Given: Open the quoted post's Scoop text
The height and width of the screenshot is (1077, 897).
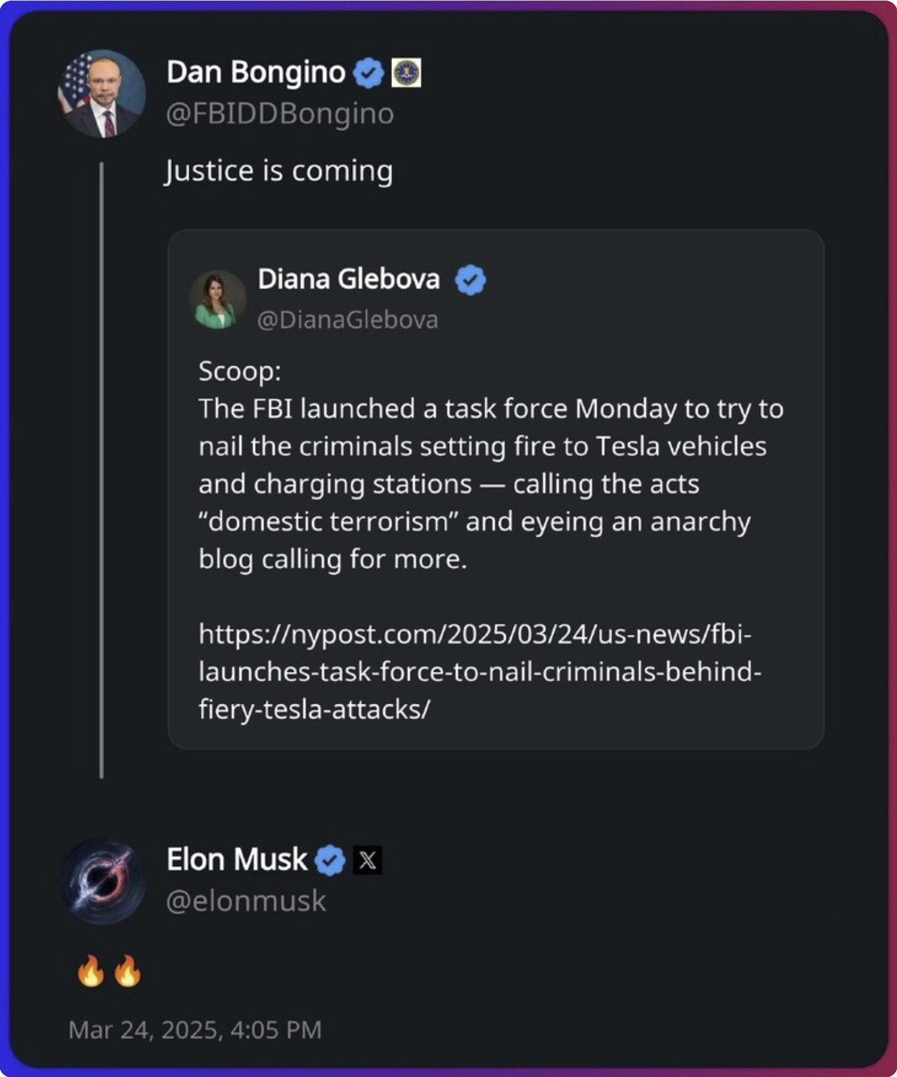Looking at the screenshot, I should tap(490, 465).
